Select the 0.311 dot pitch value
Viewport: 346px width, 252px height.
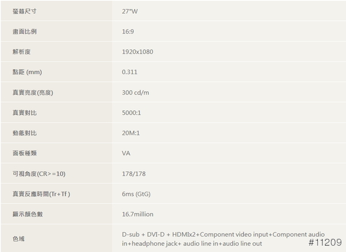[x=130, y=72]
